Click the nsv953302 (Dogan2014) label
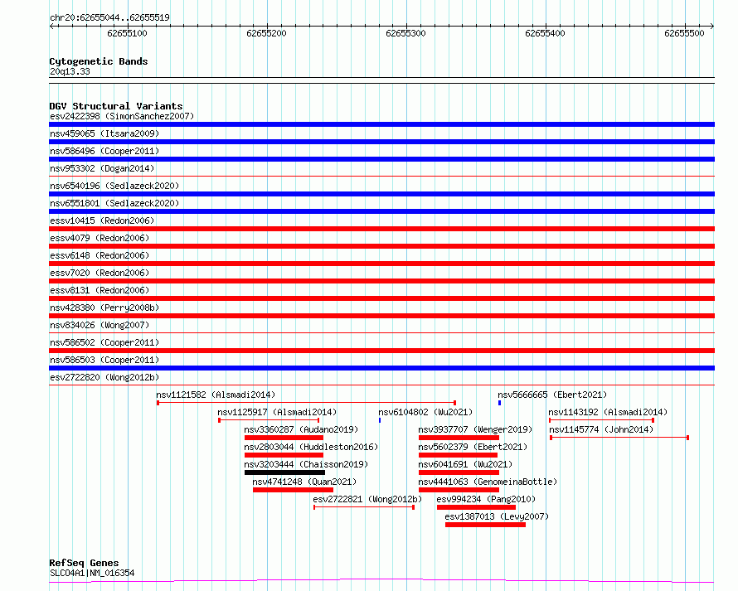Viewport: 738px width, 591px height. (x=102, y=168)
